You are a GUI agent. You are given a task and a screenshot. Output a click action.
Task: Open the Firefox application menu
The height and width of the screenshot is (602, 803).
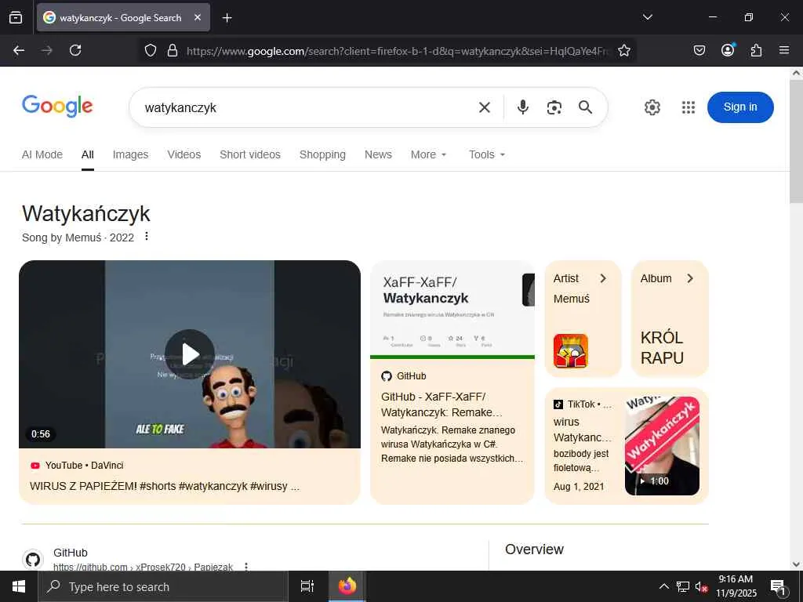[x=784, y=50]
